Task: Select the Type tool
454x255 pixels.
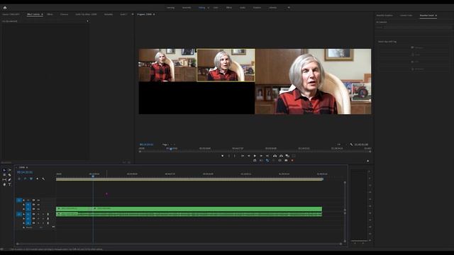Action: coord(9,184)
